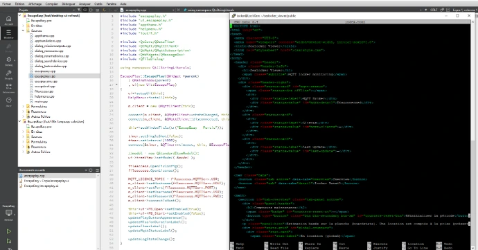Viewport: 478px width, 250px height.
Task: Open the Affichage menu
Action: point(35,4)
